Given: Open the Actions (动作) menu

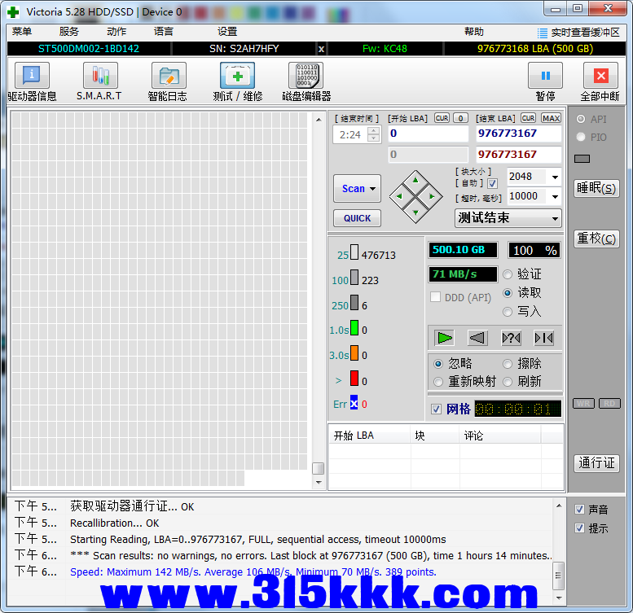Looking at the screenshot, I should [x=116, y=32].
